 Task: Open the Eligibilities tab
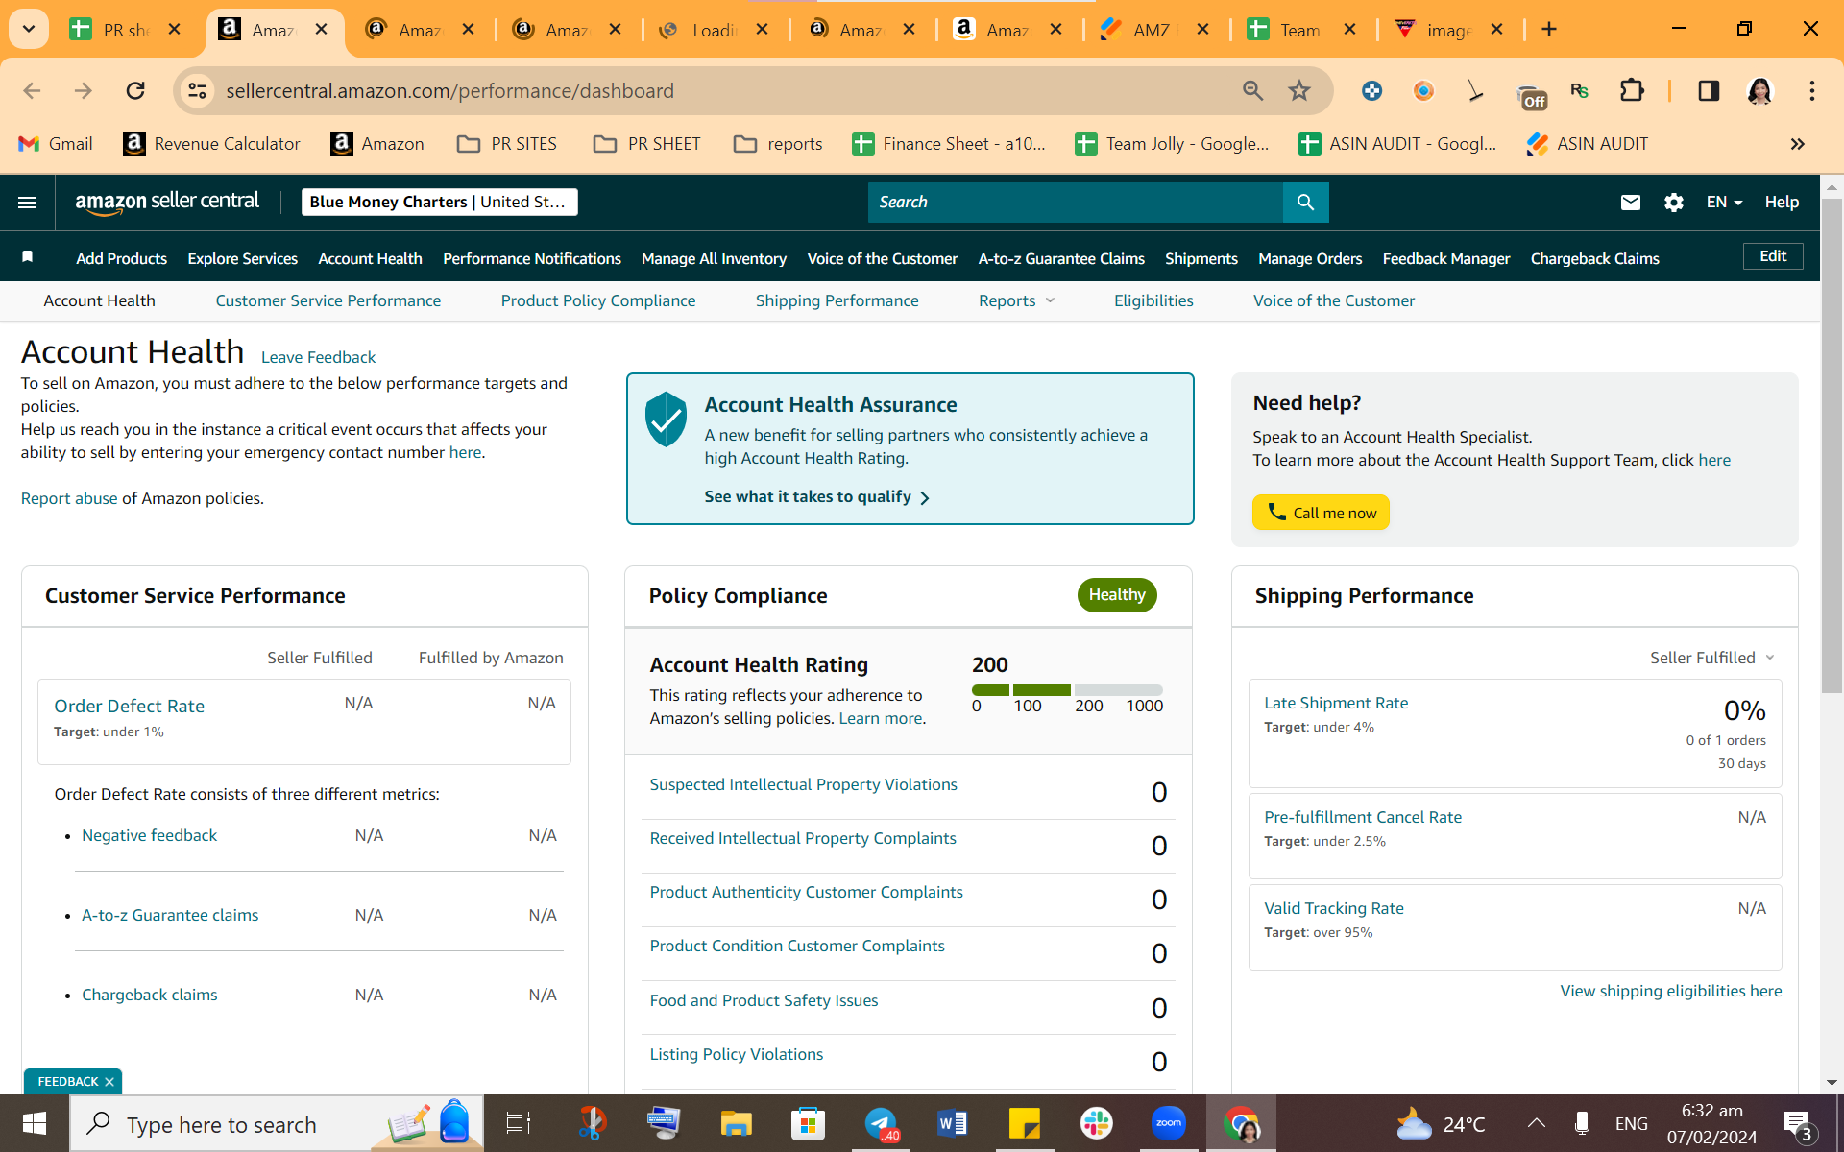click(1153, 300)
